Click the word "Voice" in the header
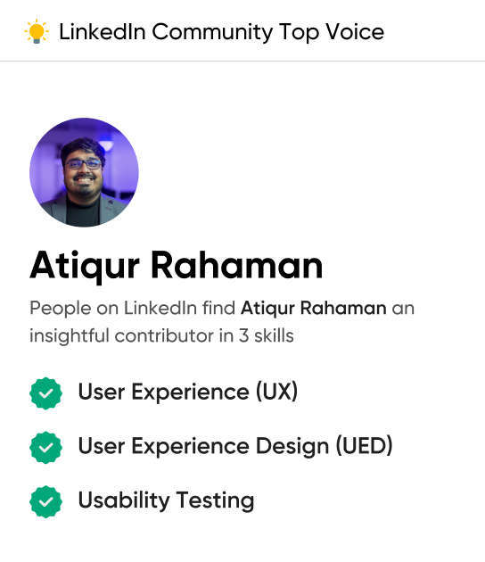 point(355,32)
